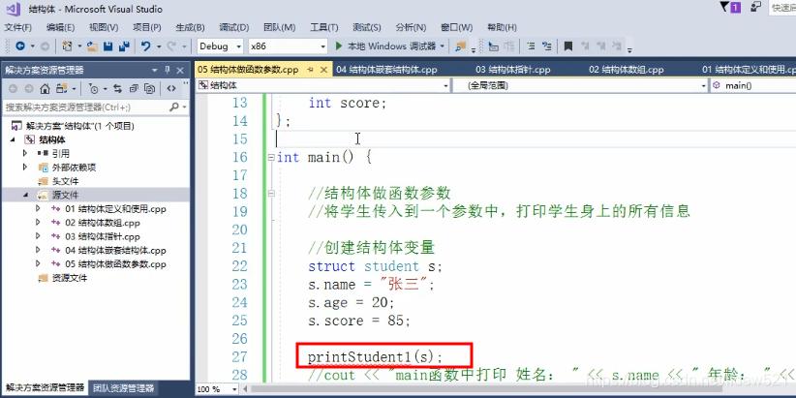Close the Solution Explorer panel
Viewport: 796px width, 398px height.
[x=180, y=70]
